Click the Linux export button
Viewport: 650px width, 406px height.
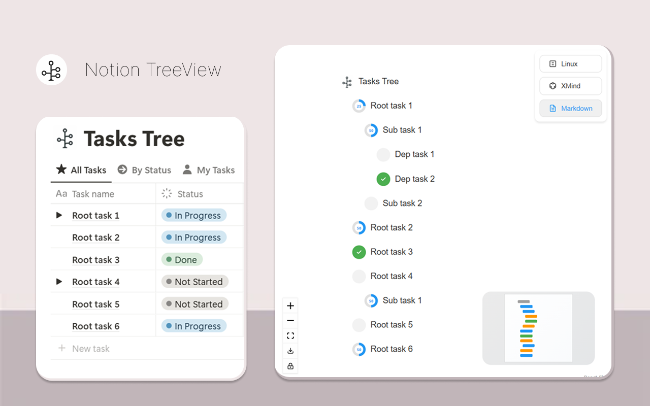[571, 64]
